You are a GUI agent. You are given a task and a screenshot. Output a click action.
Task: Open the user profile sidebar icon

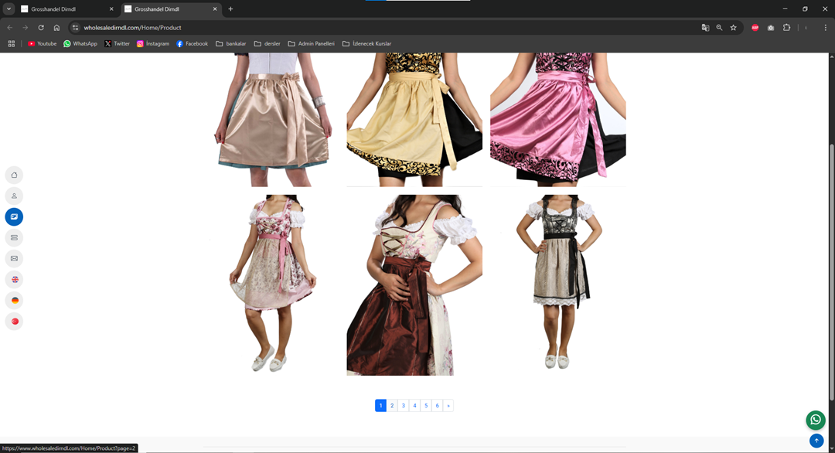coord(14,196)
